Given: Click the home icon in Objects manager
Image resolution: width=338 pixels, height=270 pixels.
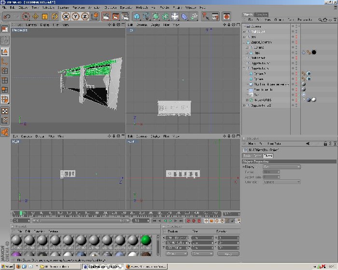Looking at the screenshot, I should point(325,20).
